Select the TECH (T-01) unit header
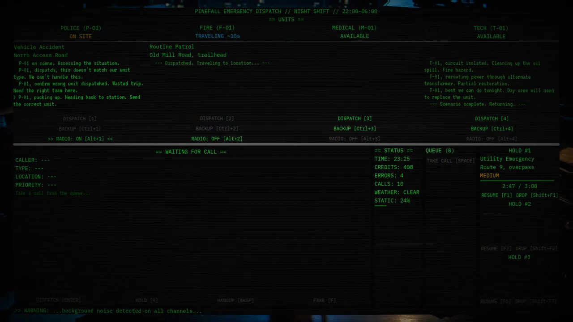The width and height of the screenshot is (573, 322). click(491, 28)
